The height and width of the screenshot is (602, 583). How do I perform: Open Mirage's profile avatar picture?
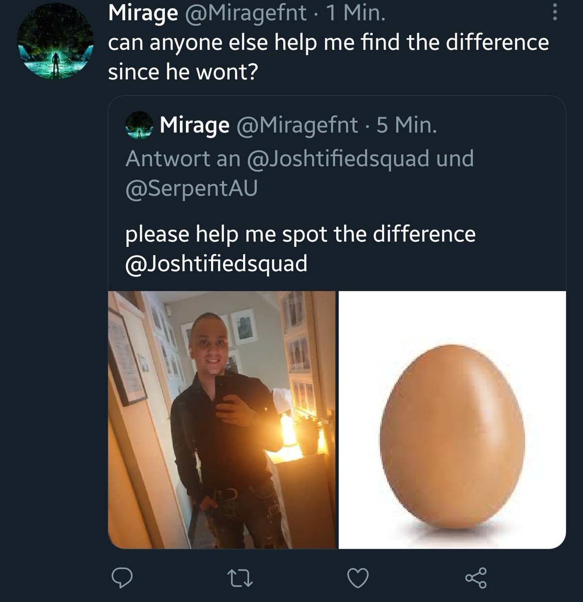pyautogui.click(x=55, y=41)
